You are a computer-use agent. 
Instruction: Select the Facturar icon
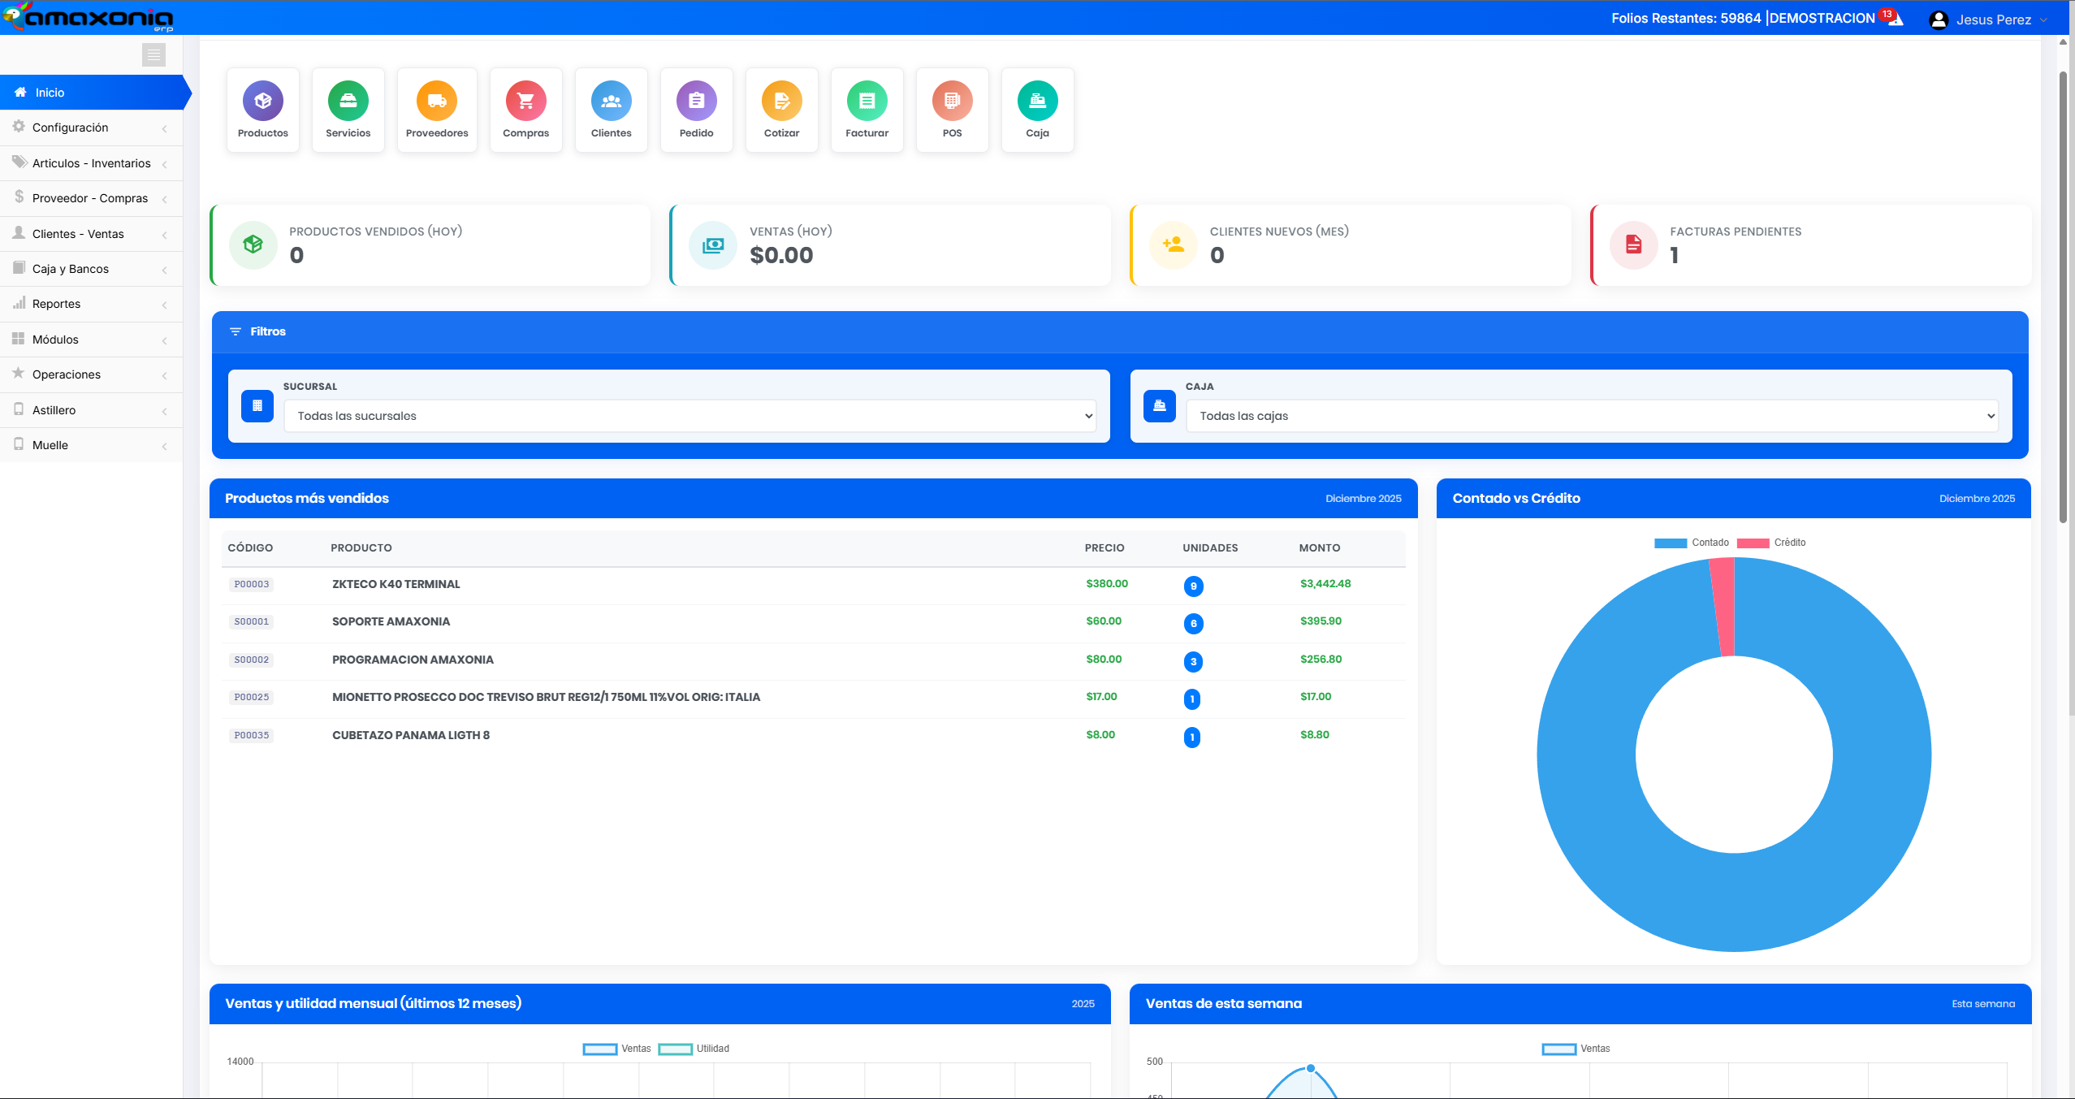point(866,102)
